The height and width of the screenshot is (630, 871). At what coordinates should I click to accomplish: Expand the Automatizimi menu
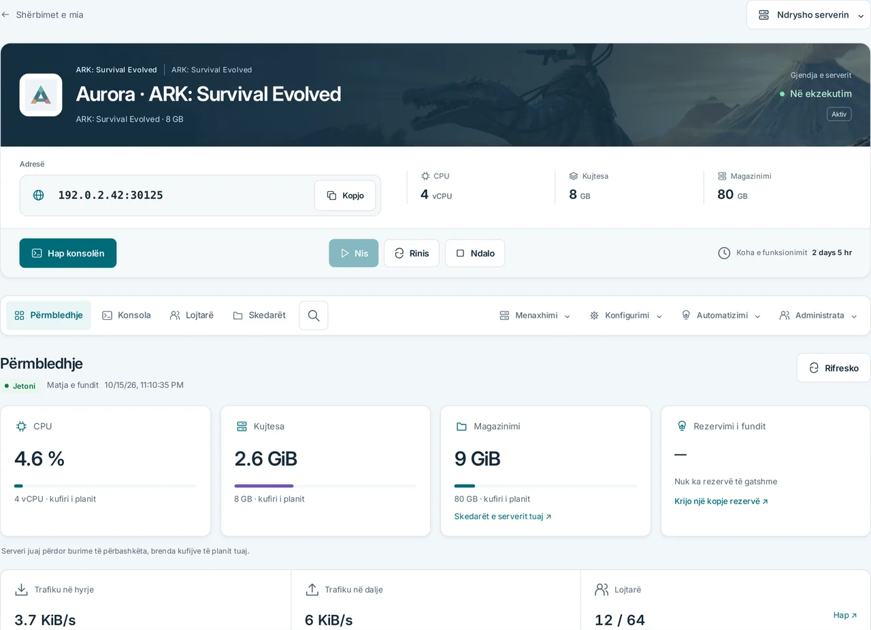pos(721,316)
